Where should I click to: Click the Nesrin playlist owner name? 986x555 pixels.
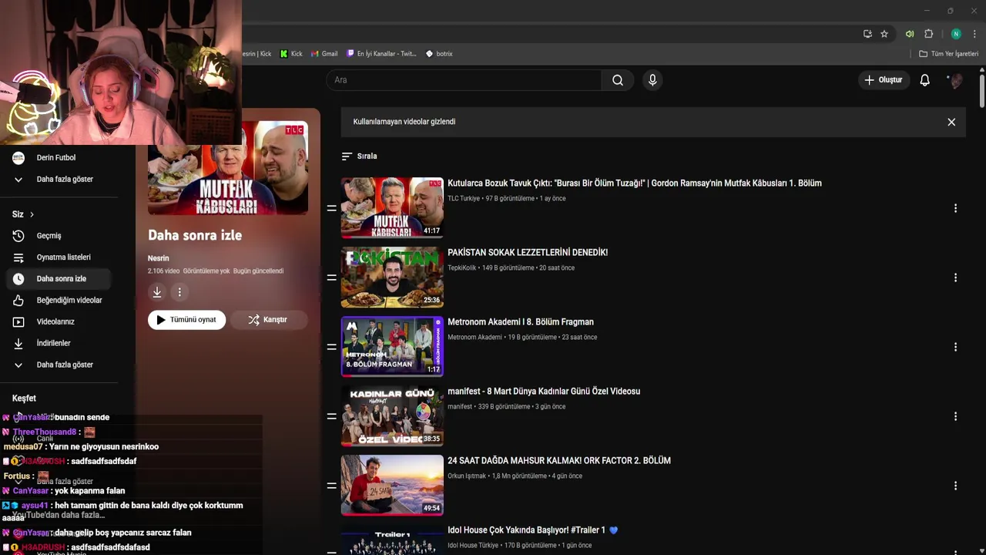[158, 258]
